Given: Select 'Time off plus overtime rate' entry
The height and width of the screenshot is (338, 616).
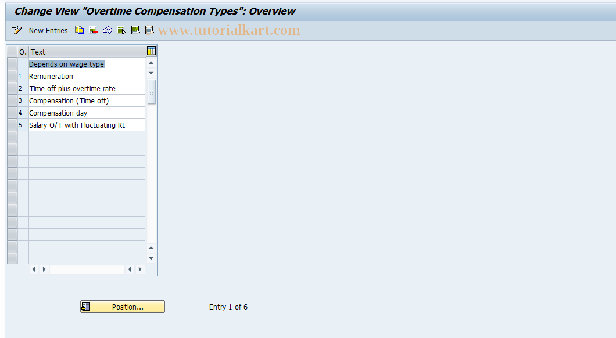Looking at the screenshot, I should coord(87,88).
